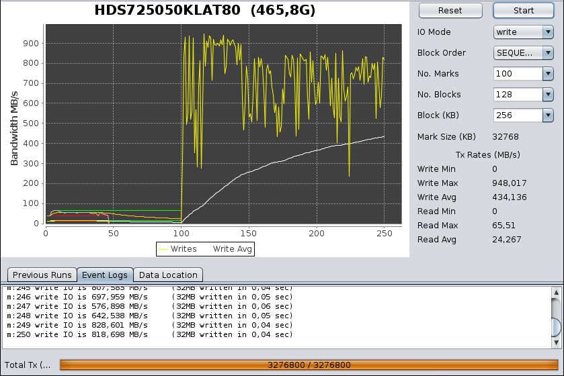This screenshot has height=376, width=564.
Task: Click the event log scrollbar down arrow
Action: (556, 342)
